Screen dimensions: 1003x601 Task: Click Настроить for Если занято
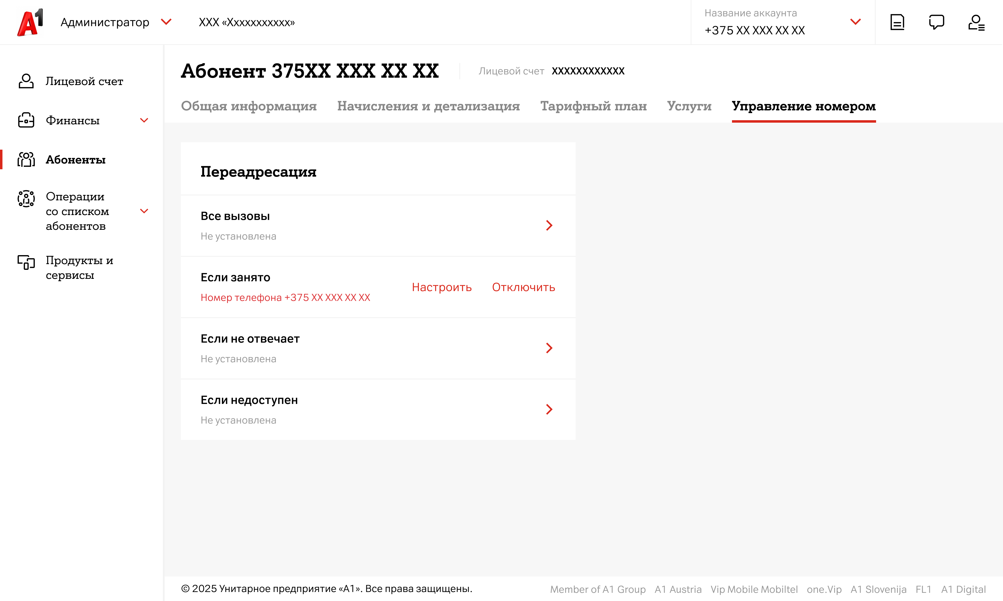pyautogui.click(x=442, y=287)
